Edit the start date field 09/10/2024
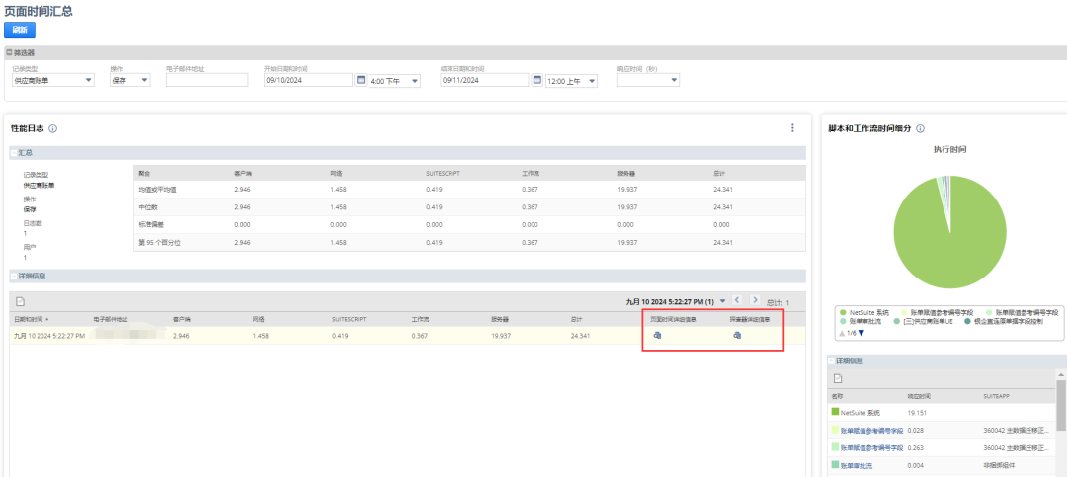1067x477 pixels. click(308, 80)
